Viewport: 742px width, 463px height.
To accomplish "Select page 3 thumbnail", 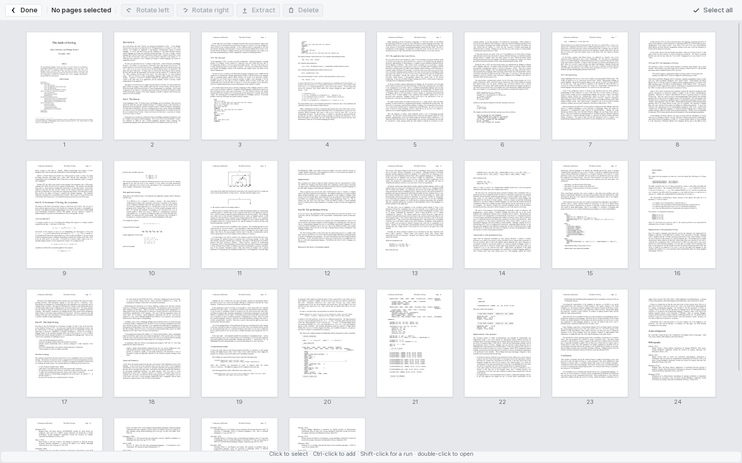I will pyautogui.click(x=240, y=86).
